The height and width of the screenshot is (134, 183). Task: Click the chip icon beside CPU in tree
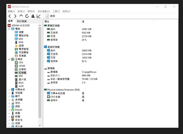[x=16, y=63]
